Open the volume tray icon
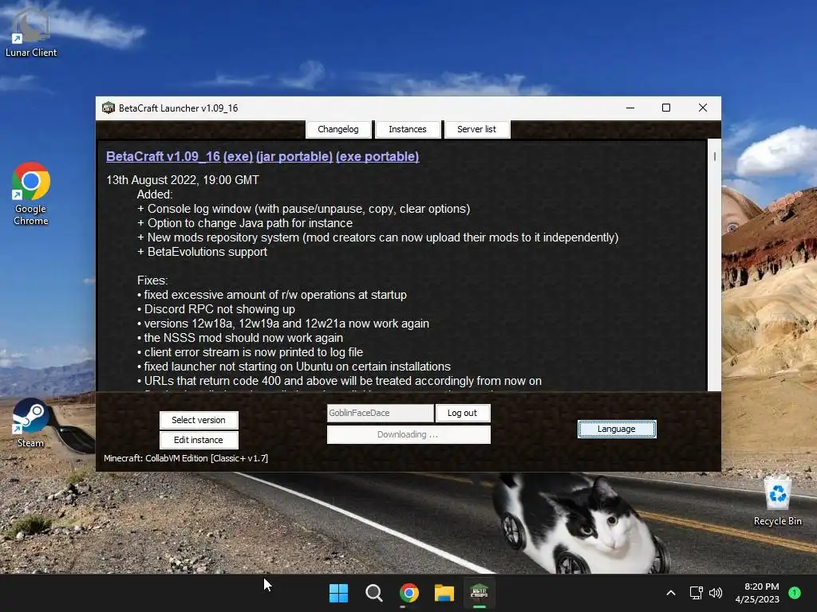Image resolution: width=817 pixels, height=612 pixels. [716, 593]
